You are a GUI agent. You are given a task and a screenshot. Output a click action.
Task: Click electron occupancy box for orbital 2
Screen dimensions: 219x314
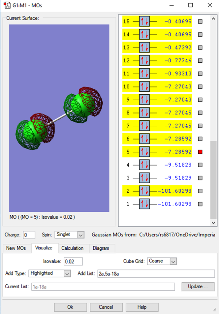click(x=144, y=191)
